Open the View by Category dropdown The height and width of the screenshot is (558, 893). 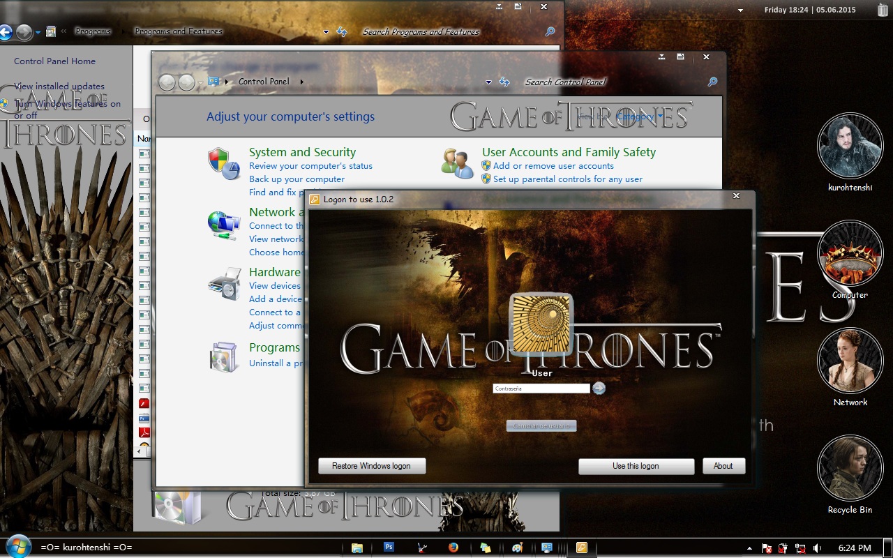[x=640, y=116]
